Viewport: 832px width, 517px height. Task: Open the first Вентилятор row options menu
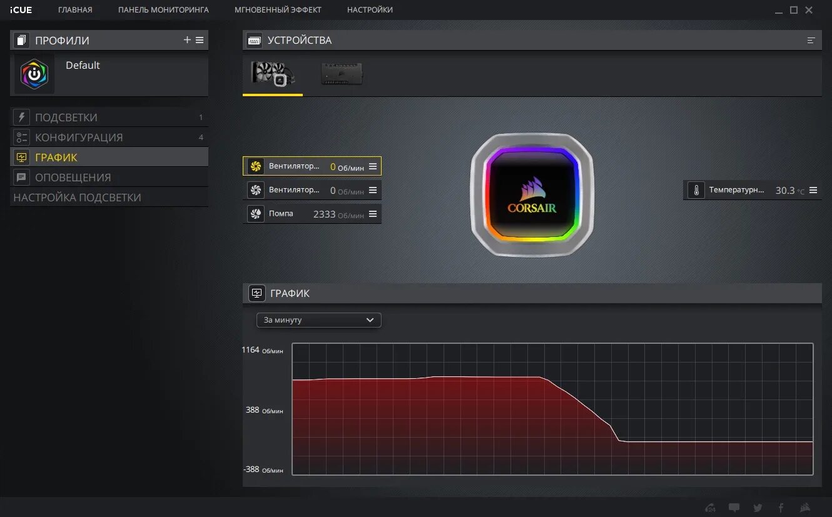coord(373,166)
